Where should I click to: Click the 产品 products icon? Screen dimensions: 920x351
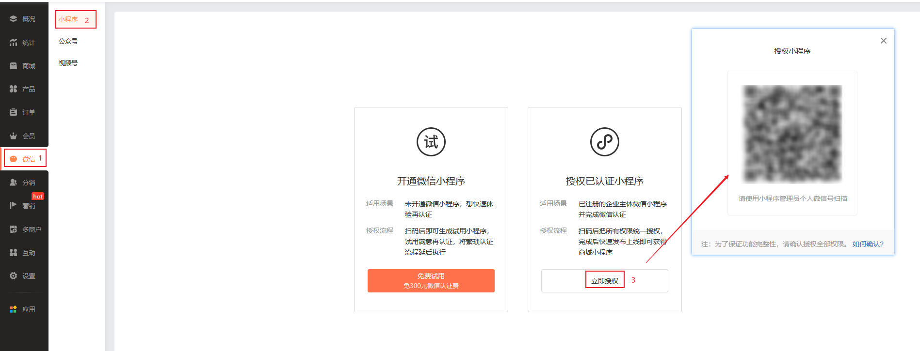(13, 89)
